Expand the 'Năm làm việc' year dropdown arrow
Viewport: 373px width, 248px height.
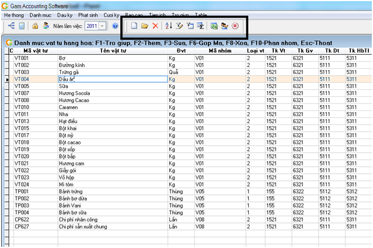pyautogui.click(x=102, y=26)
